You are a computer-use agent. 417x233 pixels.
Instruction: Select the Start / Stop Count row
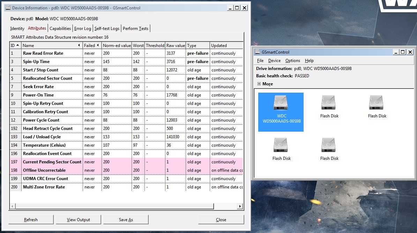tap(126, 70)
